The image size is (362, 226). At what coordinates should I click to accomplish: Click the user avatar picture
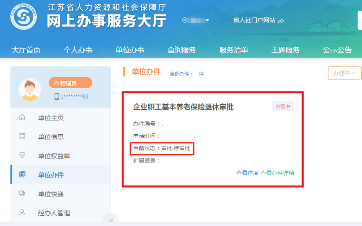(x=30, y=89)
